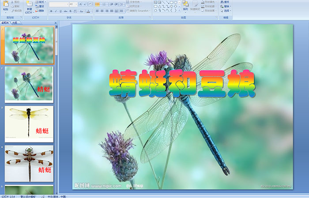Click the increase font size icon

point(80,4)
